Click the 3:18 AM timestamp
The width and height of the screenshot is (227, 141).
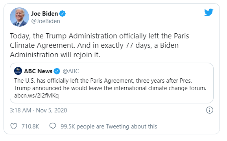click(x=20, y=110)
